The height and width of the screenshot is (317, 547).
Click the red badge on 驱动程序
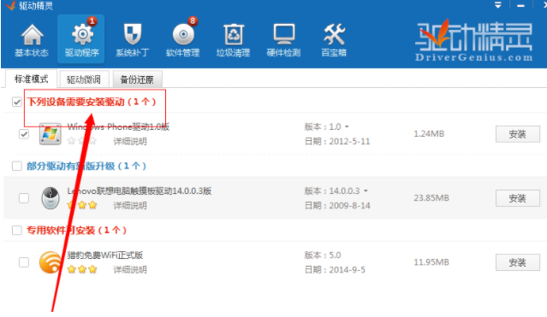[x=92, y=21]
